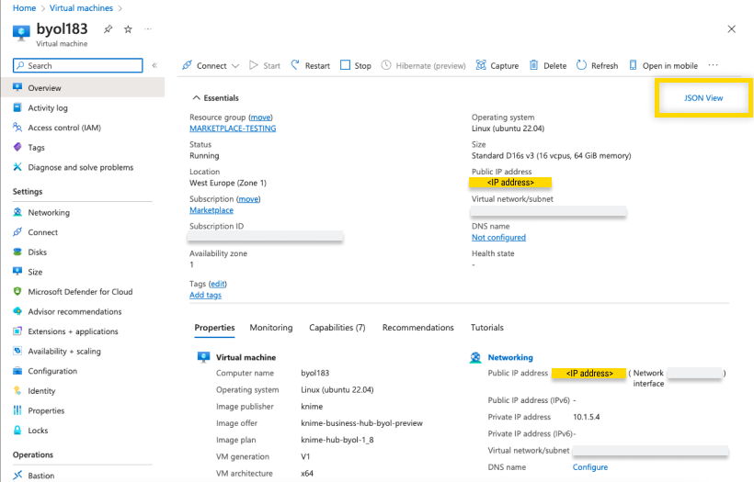Viewport: 754px width, 482px height.
Task: Click Add tags link
Action: pyautogui.click(x=205, y=295)
